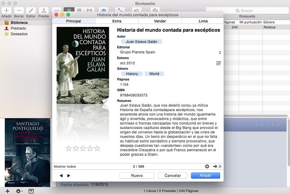
Task: Click the status bar book count text
Action: coord(171,191)
